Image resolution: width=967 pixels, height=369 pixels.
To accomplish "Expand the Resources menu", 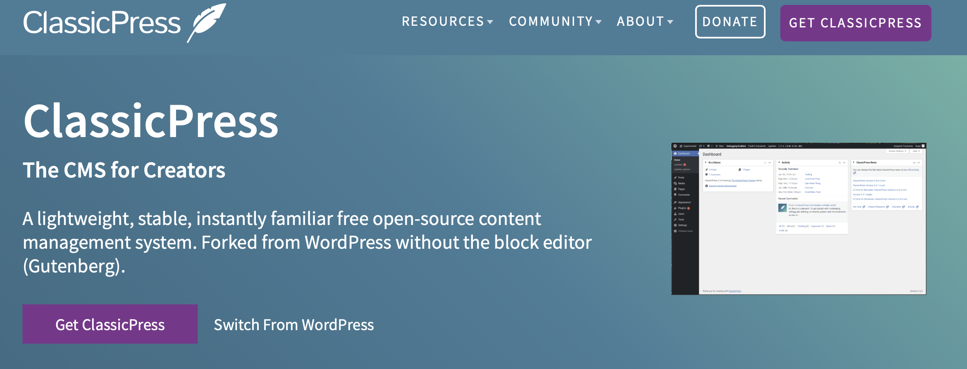I will click(x=447, y=22).
